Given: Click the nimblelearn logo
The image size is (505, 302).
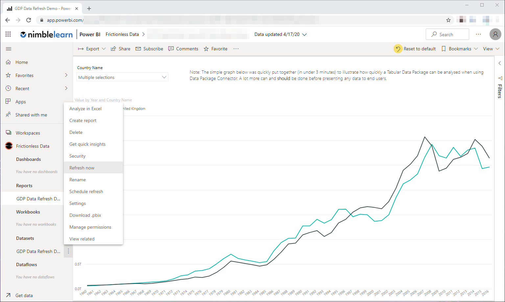Looking at the screenshot, I should (x=46, y=34).
